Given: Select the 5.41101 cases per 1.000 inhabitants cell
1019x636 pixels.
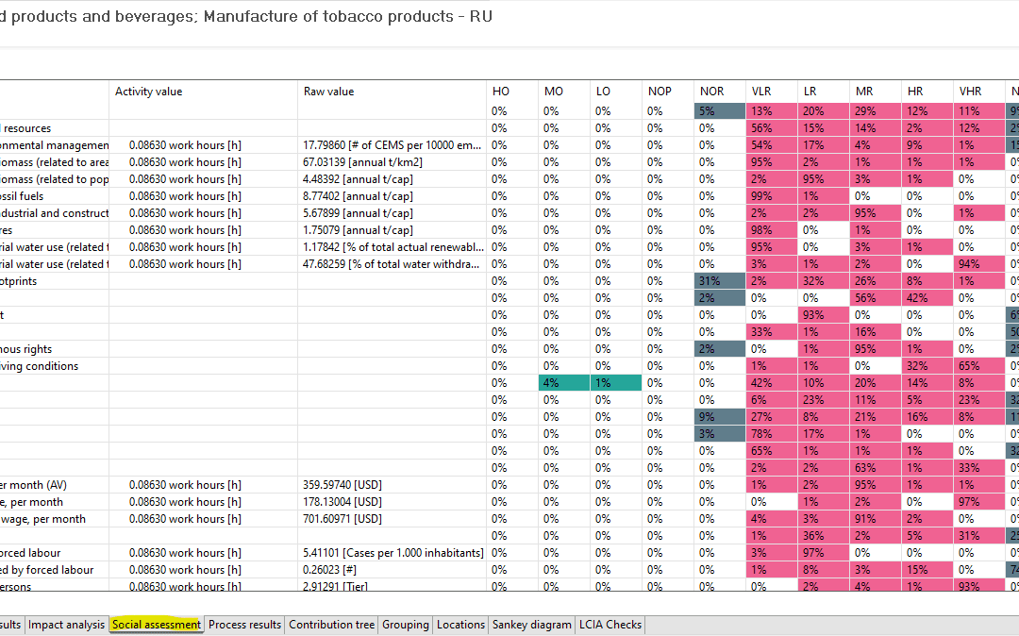Looking at the screenshot, I should (392, 553).
